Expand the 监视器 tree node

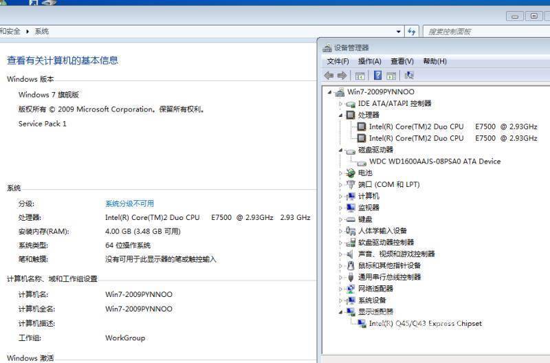340,208
